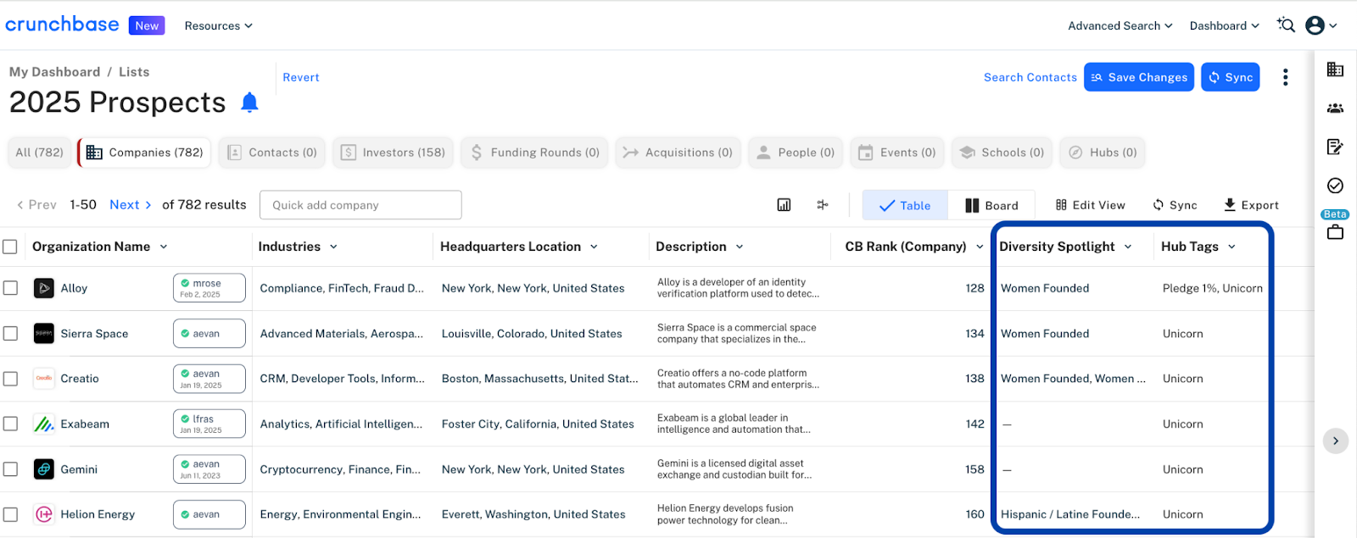1357x538 pixels.
Task: Click the Search Contacts link
Action: 1030,77
